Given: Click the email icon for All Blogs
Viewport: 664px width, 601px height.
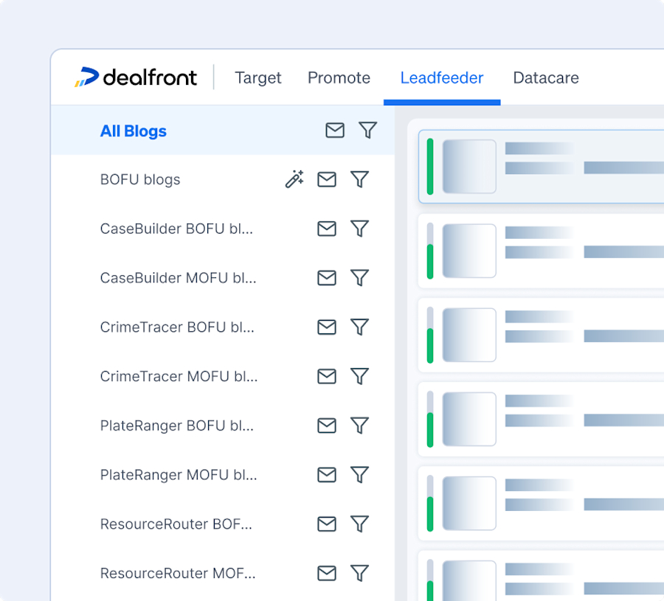Looking at the screenshot, I should tap(334, 130).
